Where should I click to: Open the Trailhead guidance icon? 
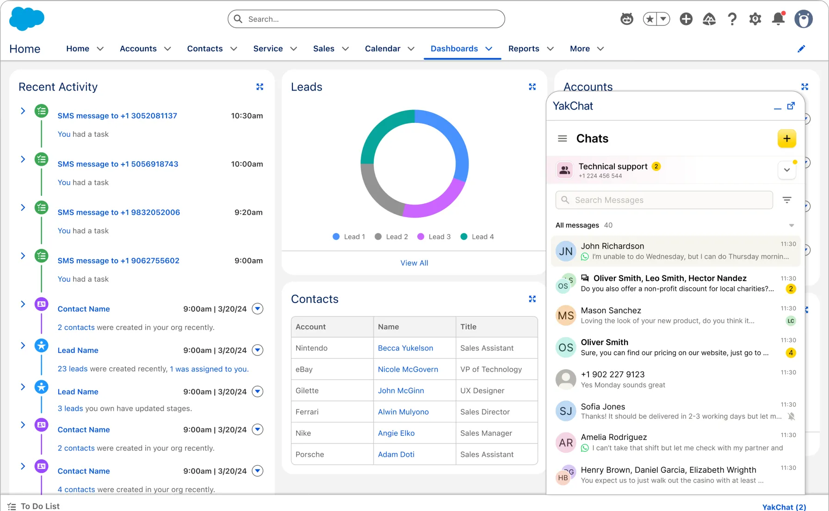click(709, 19)
